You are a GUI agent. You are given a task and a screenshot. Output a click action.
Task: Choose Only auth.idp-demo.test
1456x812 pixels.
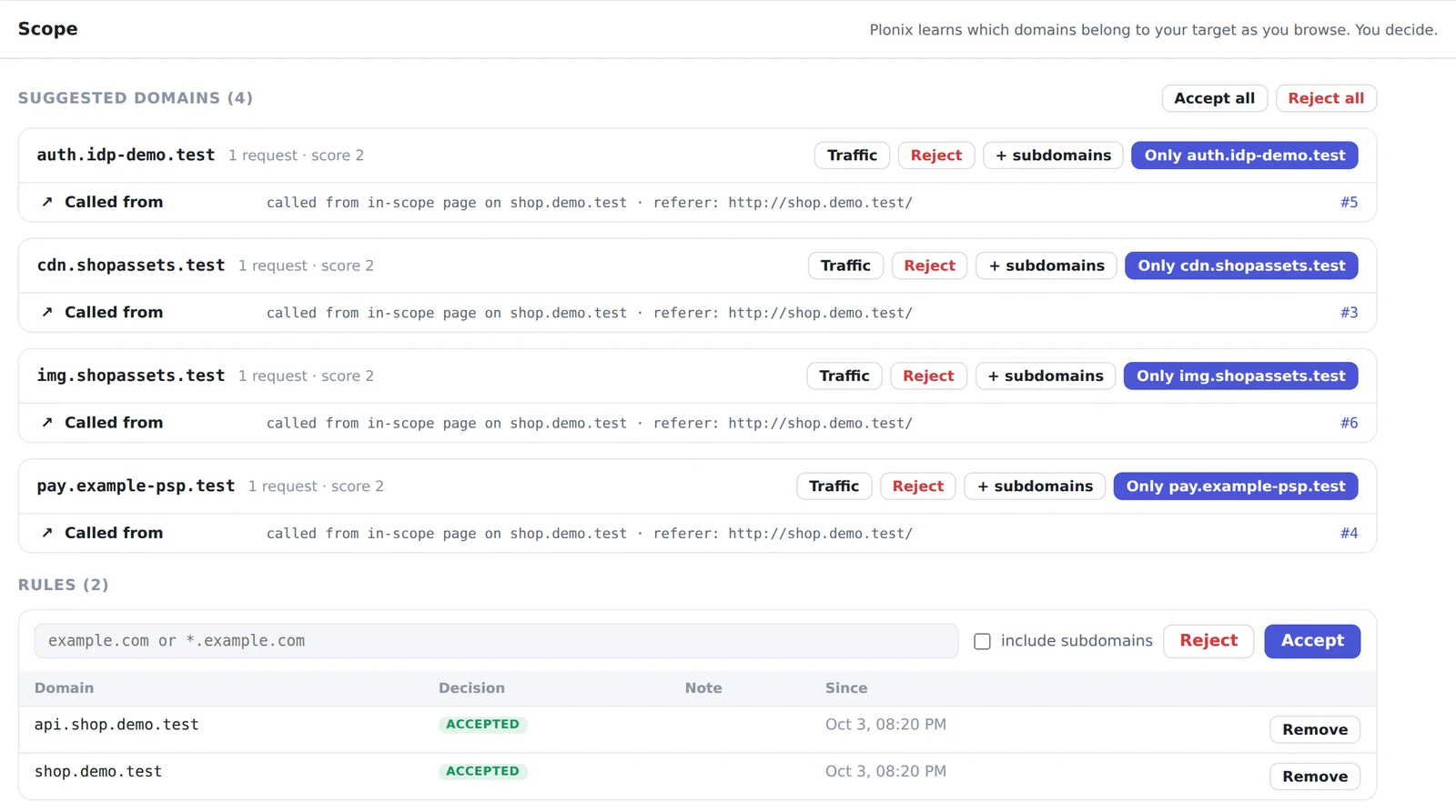pos(1245,155)
